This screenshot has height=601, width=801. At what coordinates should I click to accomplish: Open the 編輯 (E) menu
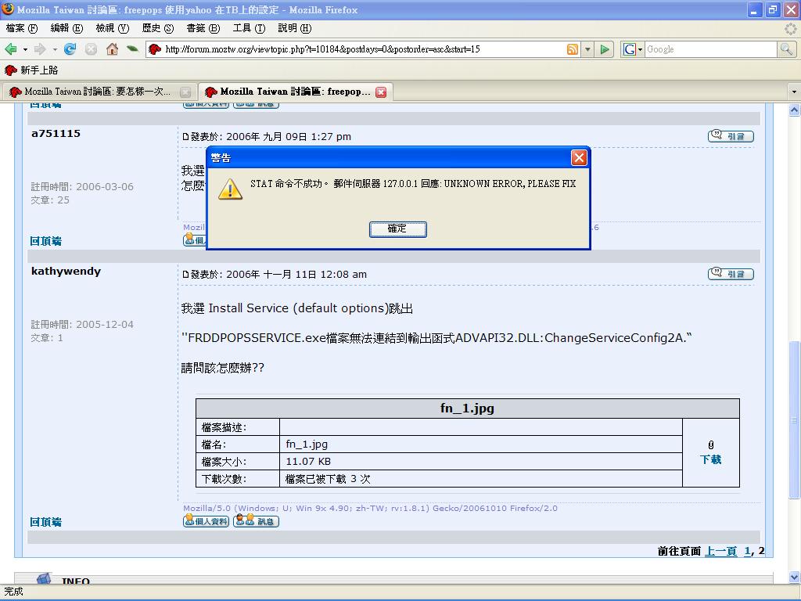click(x=66, y=28)
